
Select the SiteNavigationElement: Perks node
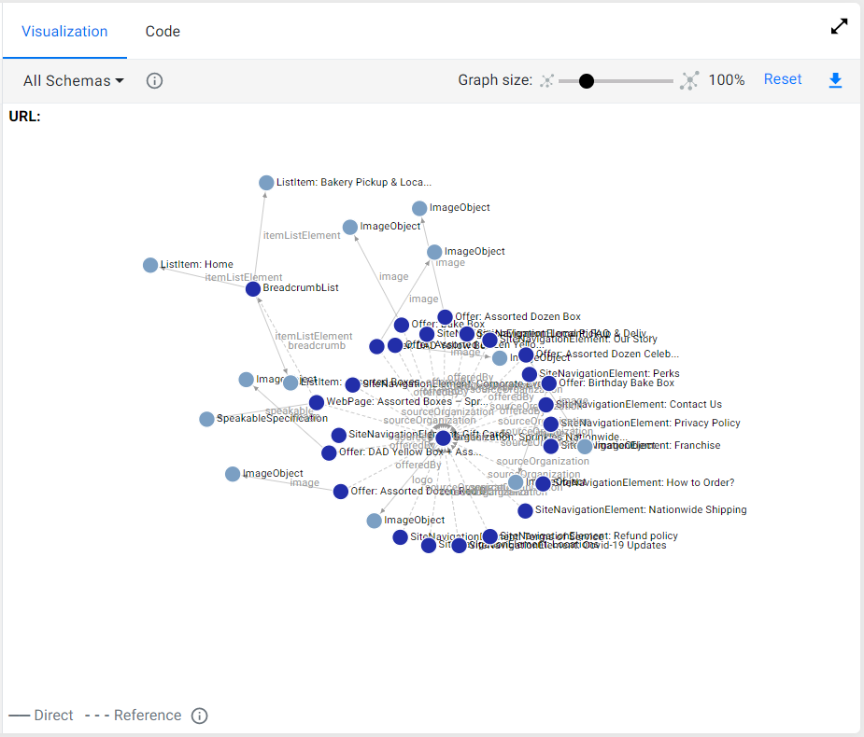tap(530, 374)
